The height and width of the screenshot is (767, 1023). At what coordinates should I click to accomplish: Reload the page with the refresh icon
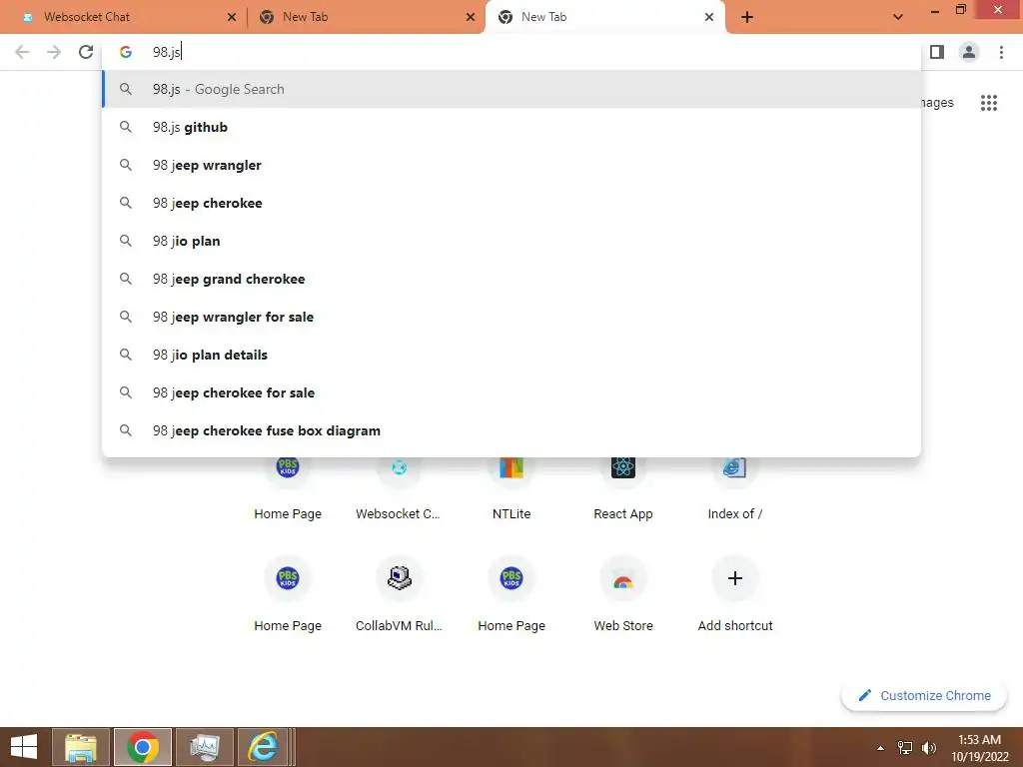86,52
